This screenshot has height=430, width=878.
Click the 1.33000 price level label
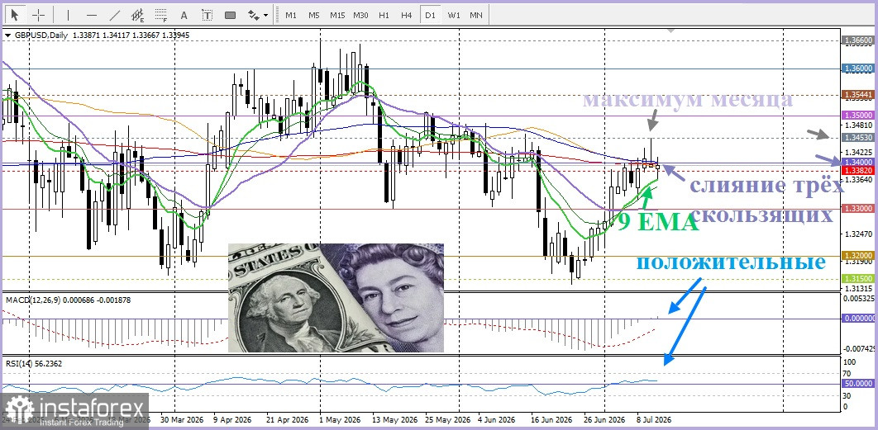(858, 208)
